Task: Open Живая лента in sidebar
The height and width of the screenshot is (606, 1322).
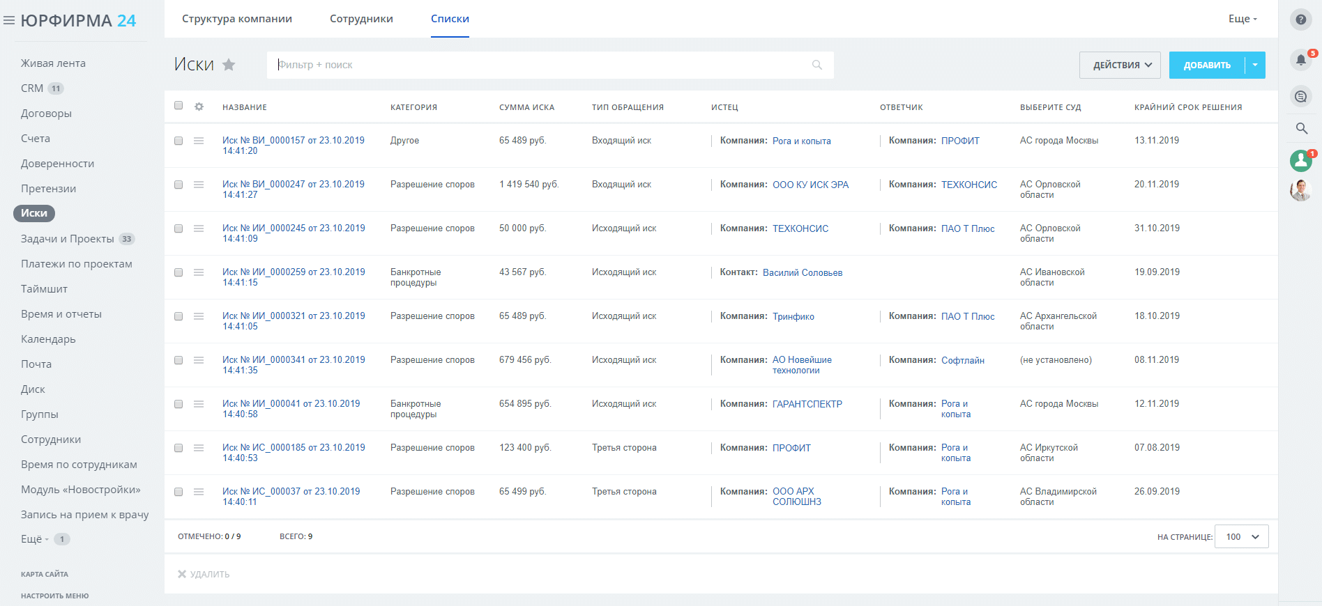Action: [x=53, y=63]
